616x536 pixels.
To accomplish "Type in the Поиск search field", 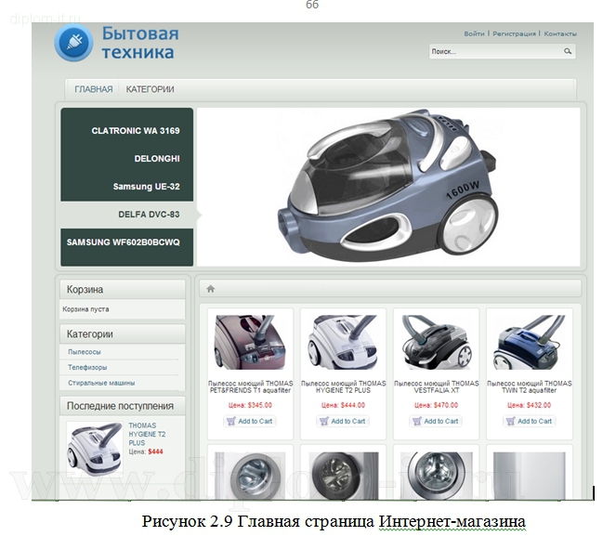I will coord(494,52).
